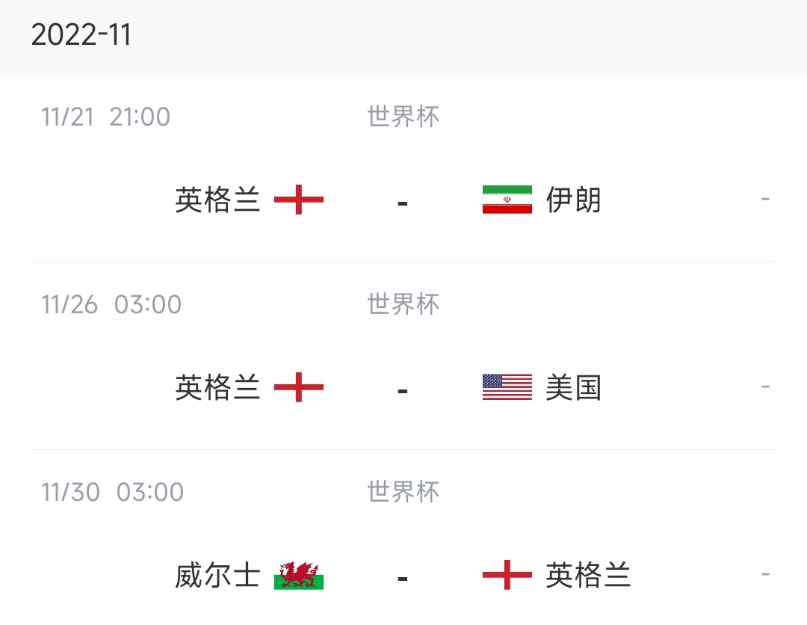Viewport: 807px width, 625px height.
Task: Click the Iran flag icon
Action: 507,200
